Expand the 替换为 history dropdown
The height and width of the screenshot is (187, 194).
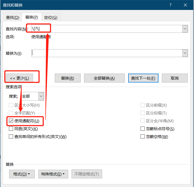coord(185,53)
